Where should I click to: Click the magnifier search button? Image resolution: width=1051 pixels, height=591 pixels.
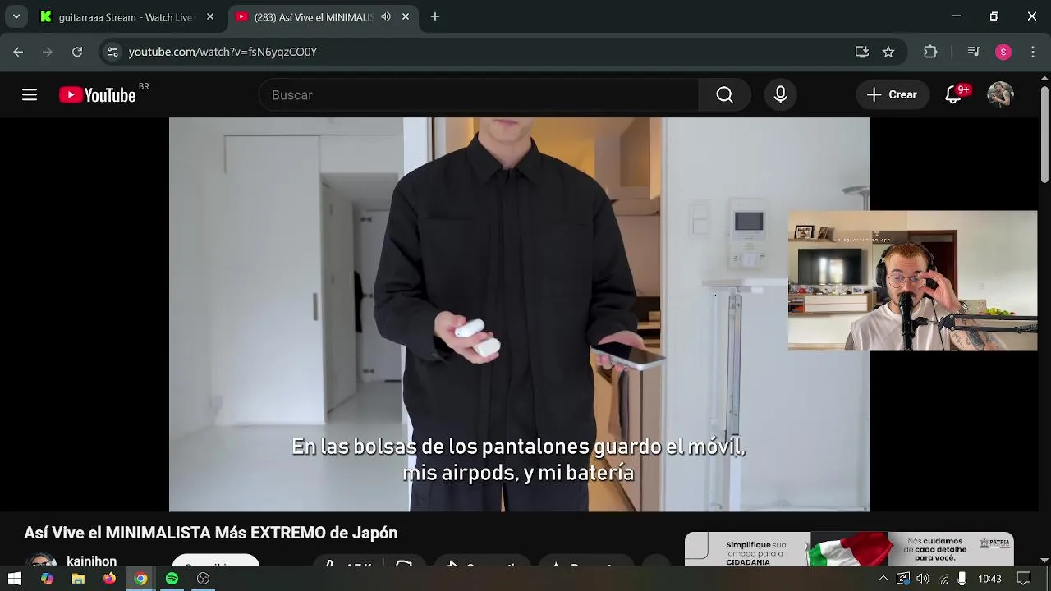[x=724, y=95]
